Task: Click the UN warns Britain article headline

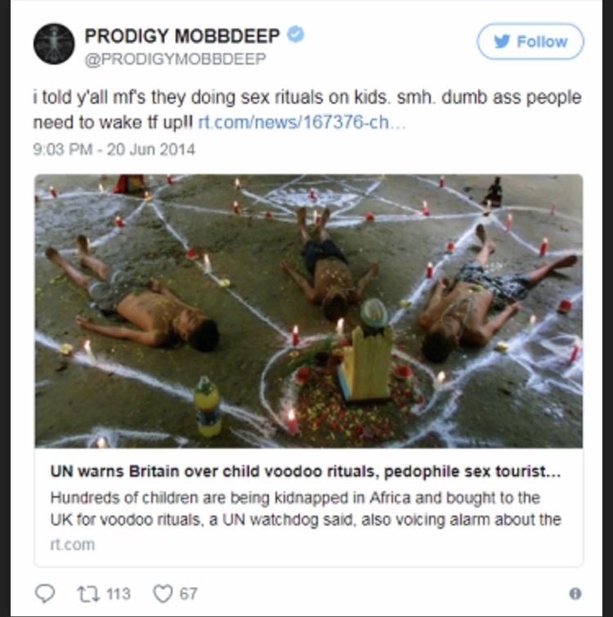Action: pyautogui.click(x=306, y=471)
